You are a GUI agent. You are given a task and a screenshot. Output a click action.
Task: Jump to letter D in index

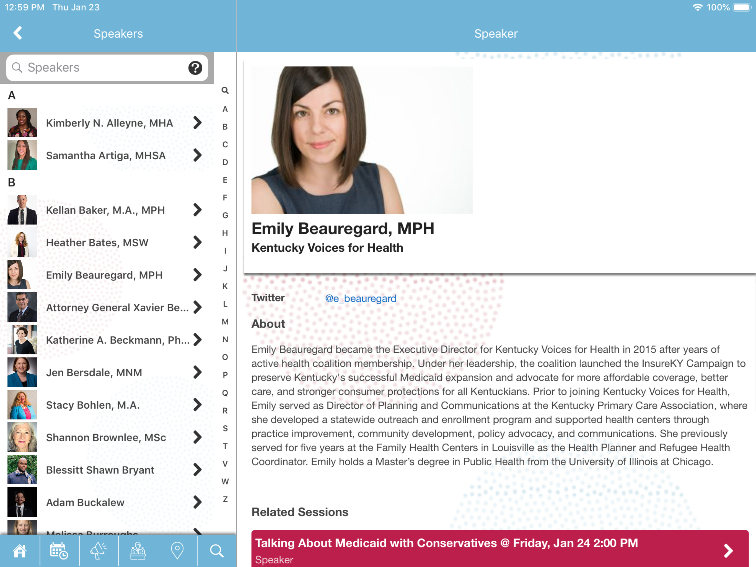pyautogui.click(x=225, y=162)
